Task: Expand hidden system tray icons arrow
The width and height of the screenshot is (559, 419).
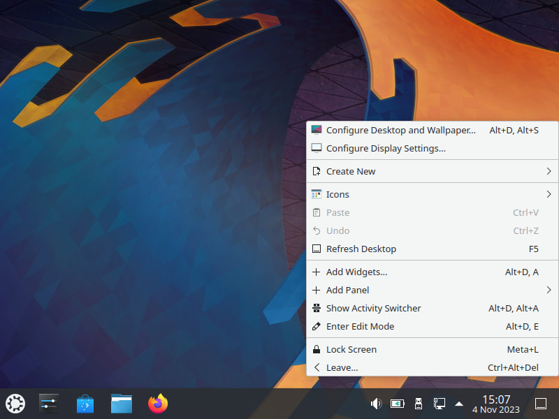Action: tap(459, 404)
